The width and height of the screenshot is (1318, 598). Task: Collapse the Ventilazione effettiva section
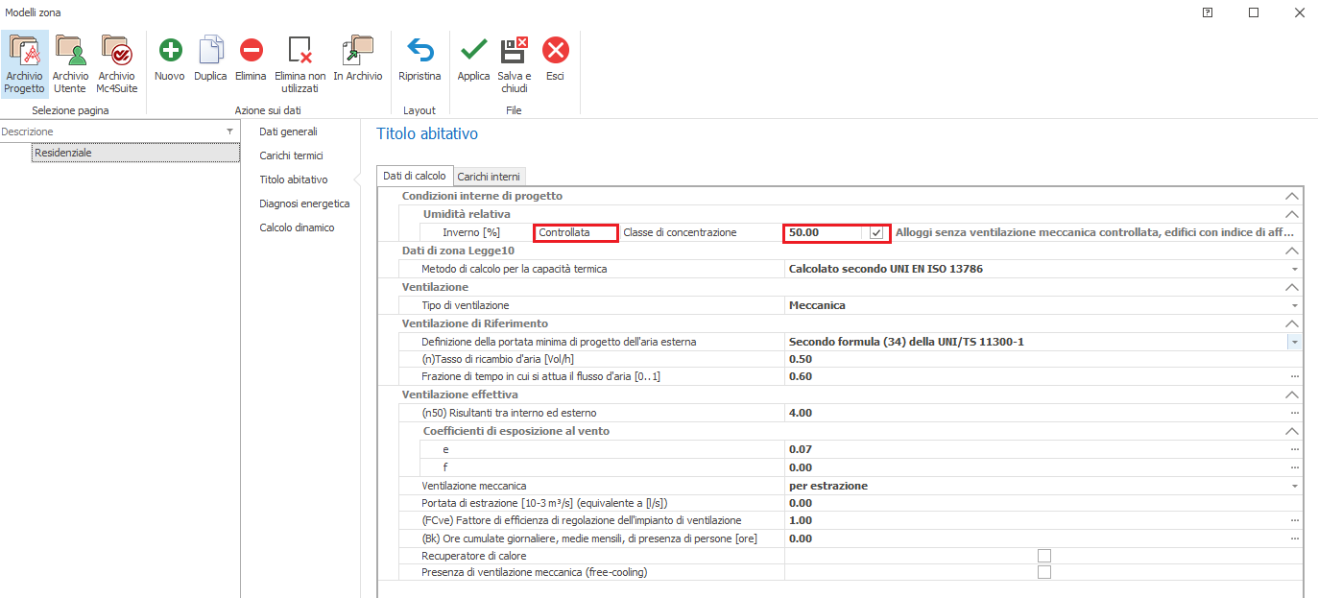[1291, 395]
